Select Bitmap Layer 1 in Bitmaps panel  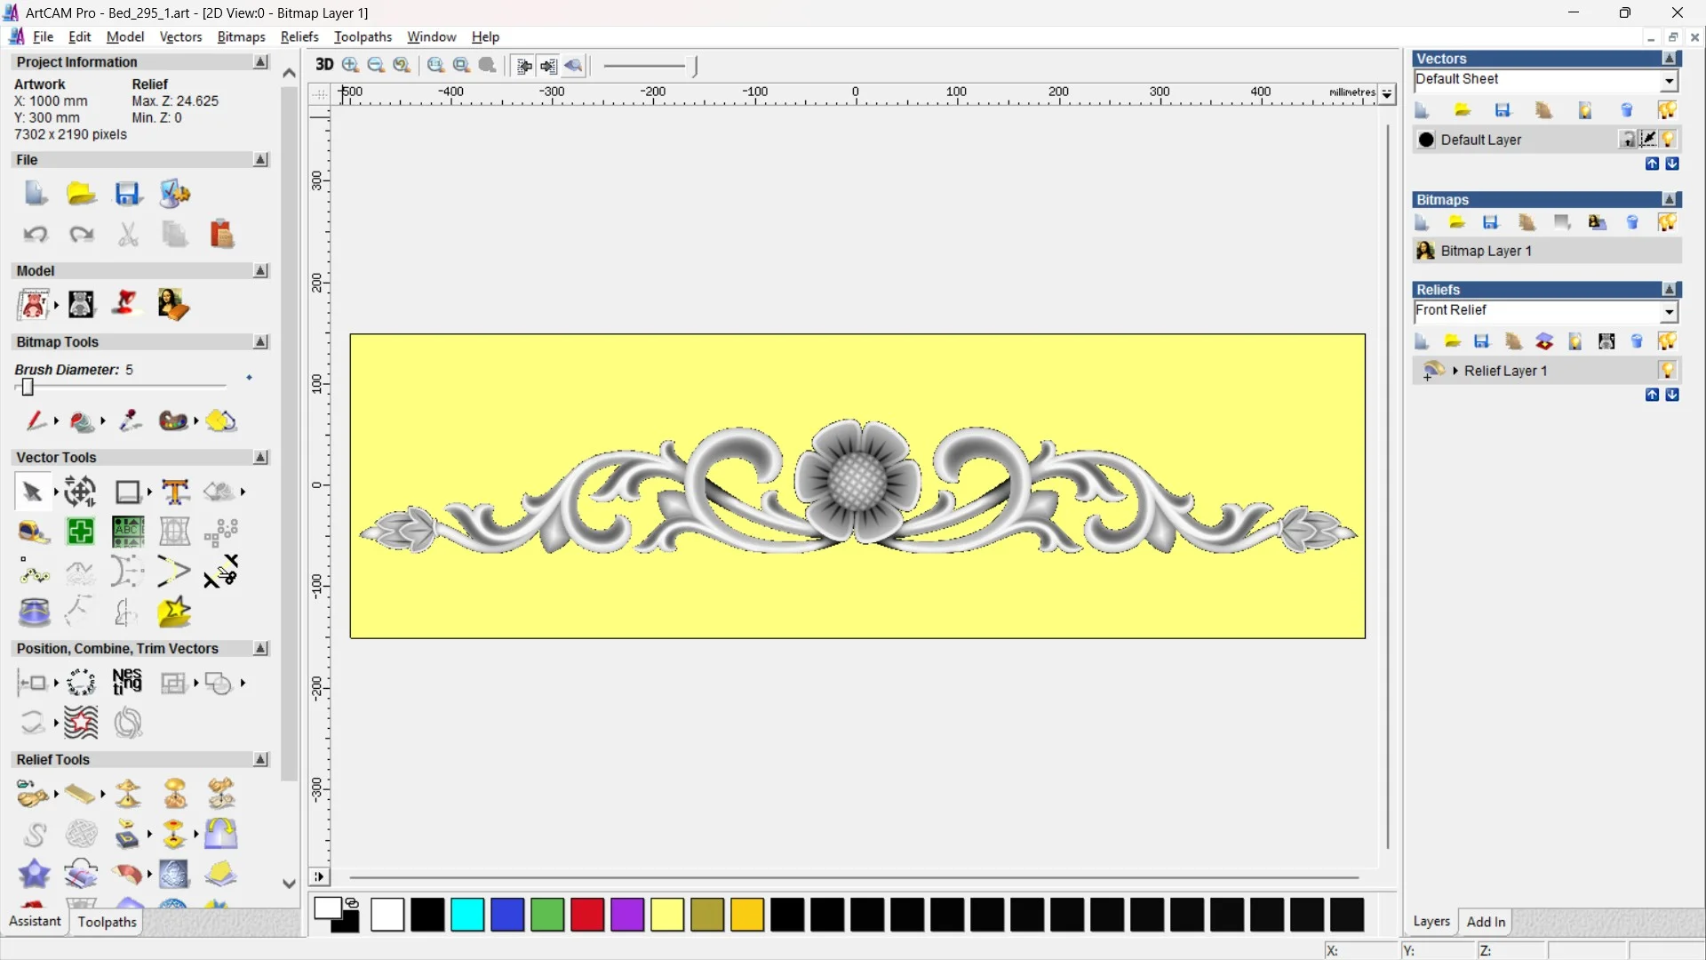[1486, 252]
